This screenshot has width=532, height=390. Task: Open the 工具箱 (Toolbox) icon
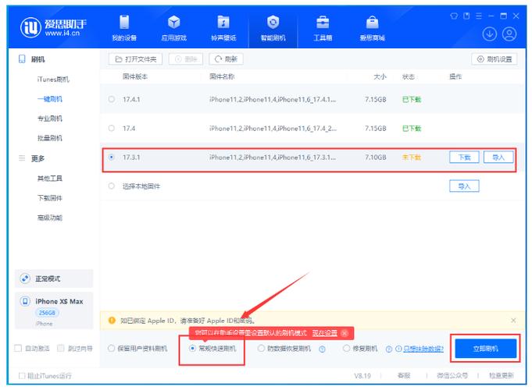tap(323, 27)
